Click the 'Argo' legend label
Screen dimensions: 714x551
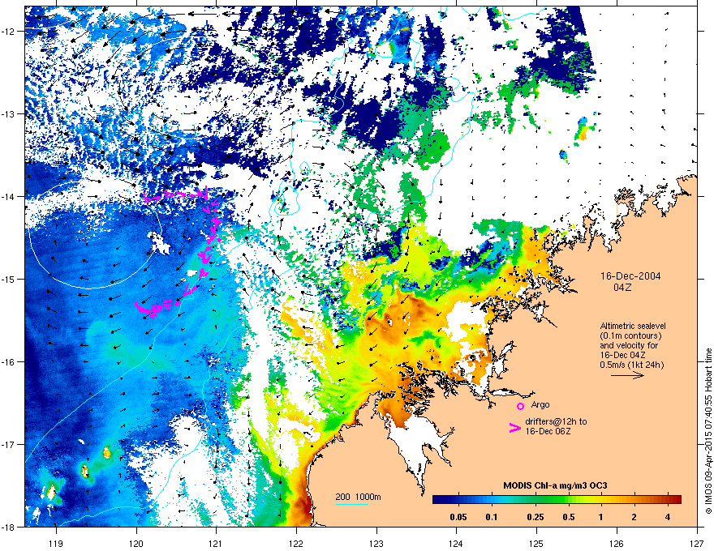pos(540,404)
